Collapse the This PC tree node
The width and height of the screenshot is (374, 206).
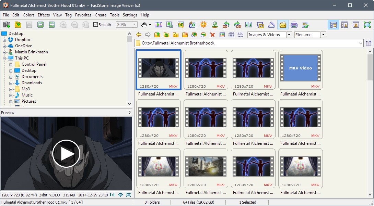[x=4, y=59]
